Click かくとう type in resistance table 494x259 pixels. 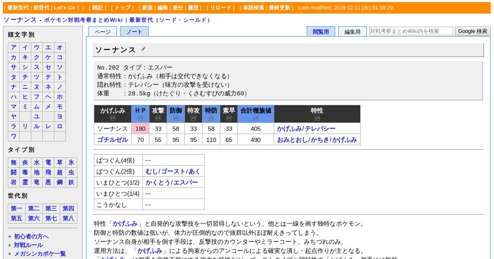tap(158, 183)
